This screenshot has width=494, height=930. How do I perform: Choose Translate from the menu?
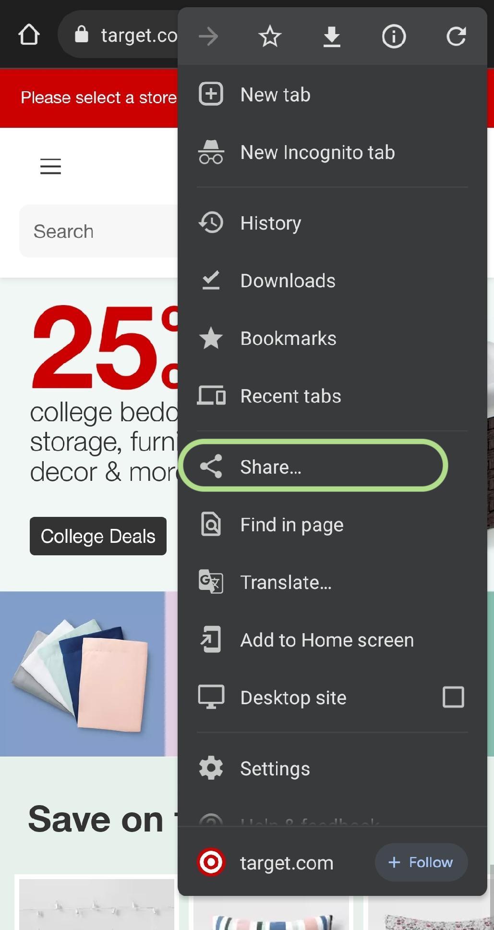coord(286,582)
